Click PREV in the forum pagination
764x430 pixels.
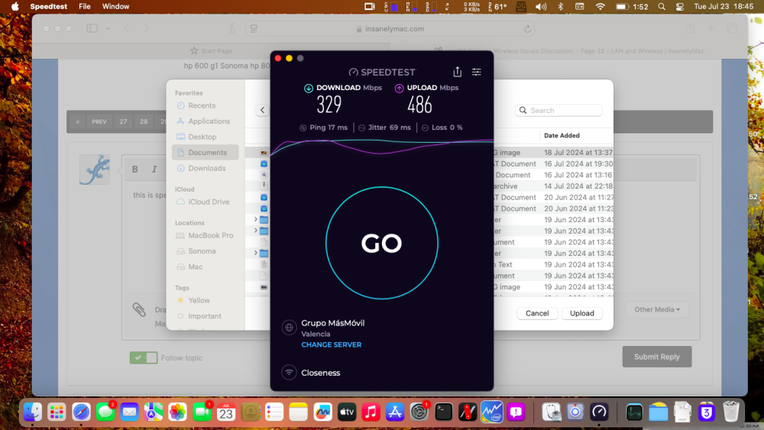pyautogui.click(x=99, y=121)
